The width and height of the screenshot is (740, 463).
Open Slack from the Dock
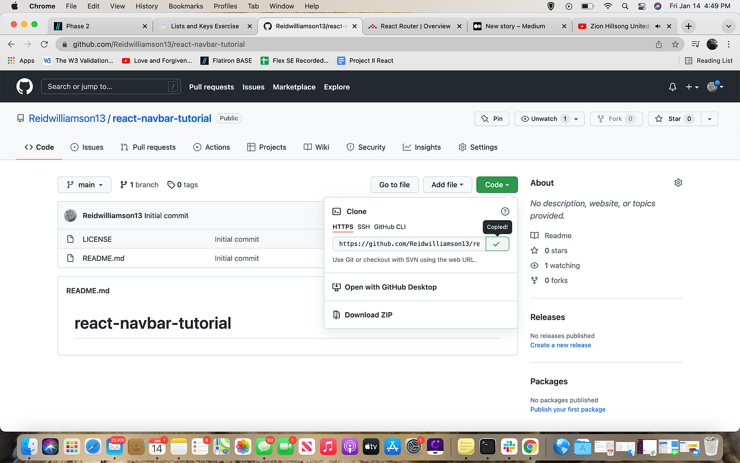click(509, 447)
